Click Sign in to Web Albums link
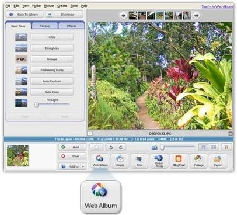 click(x=217, y=7)
